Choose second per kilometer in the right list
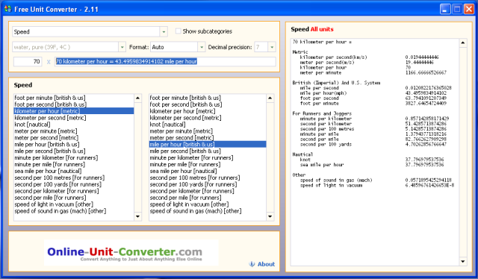Image resolution: width=478 pixels, height=279 pixels. tap(208, 191)
